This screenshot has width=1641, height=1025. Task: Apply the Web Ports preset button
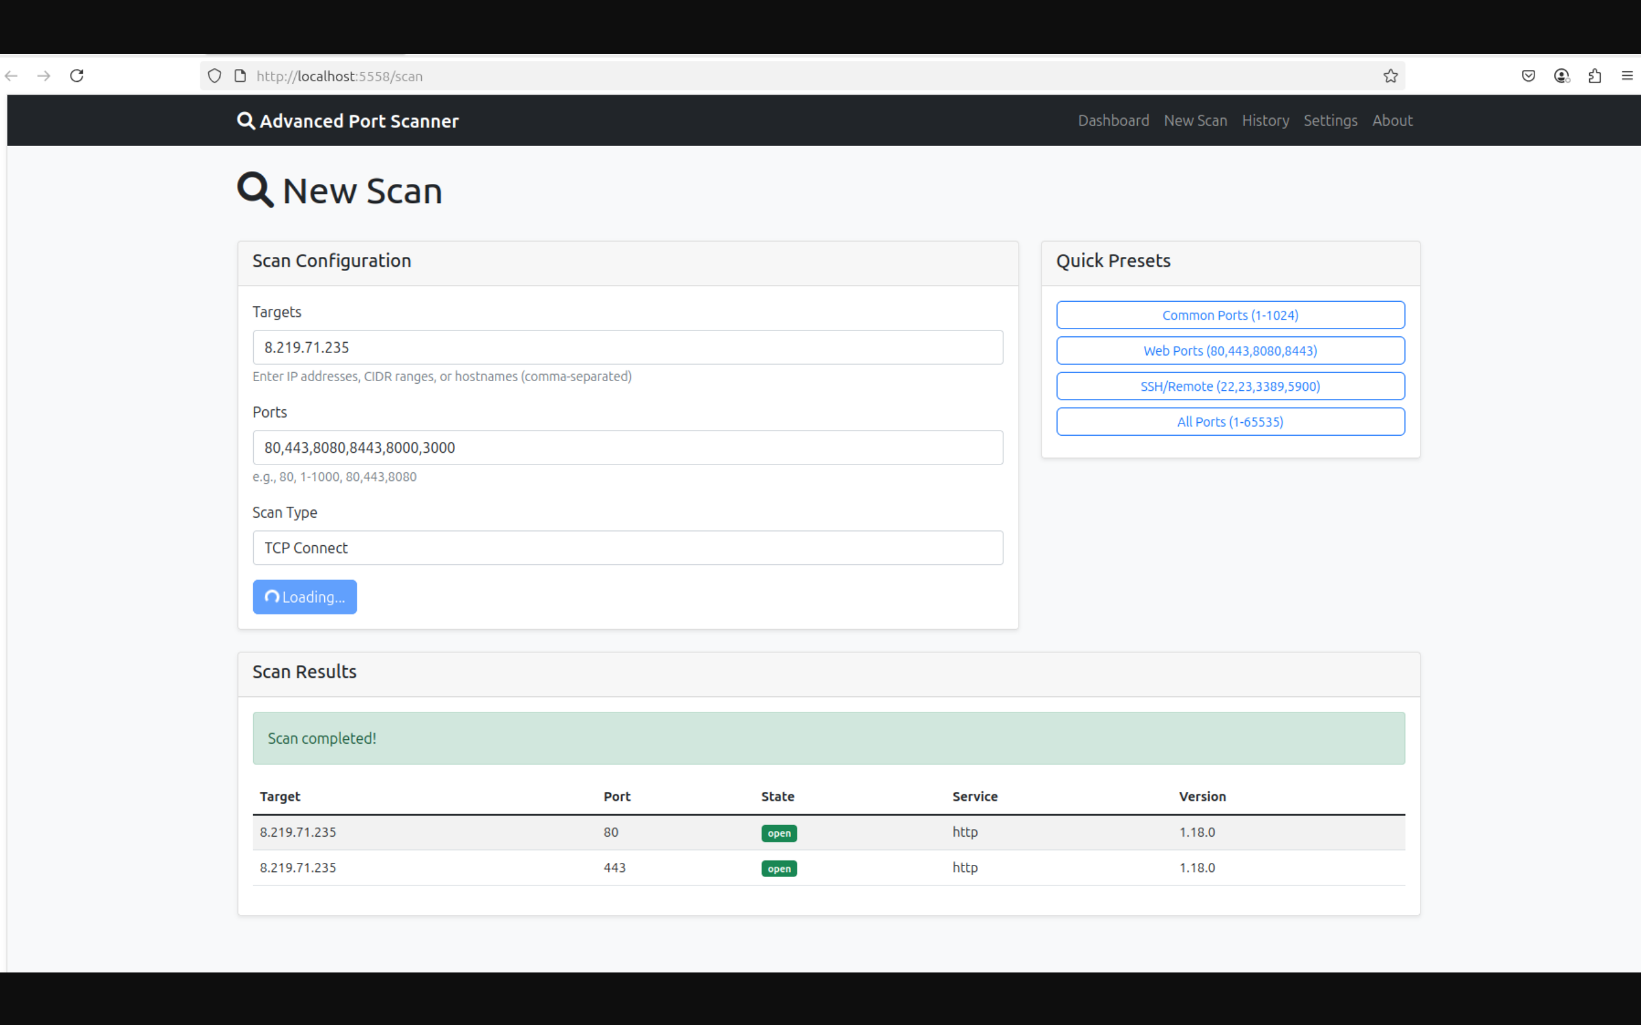point(1229,350)
